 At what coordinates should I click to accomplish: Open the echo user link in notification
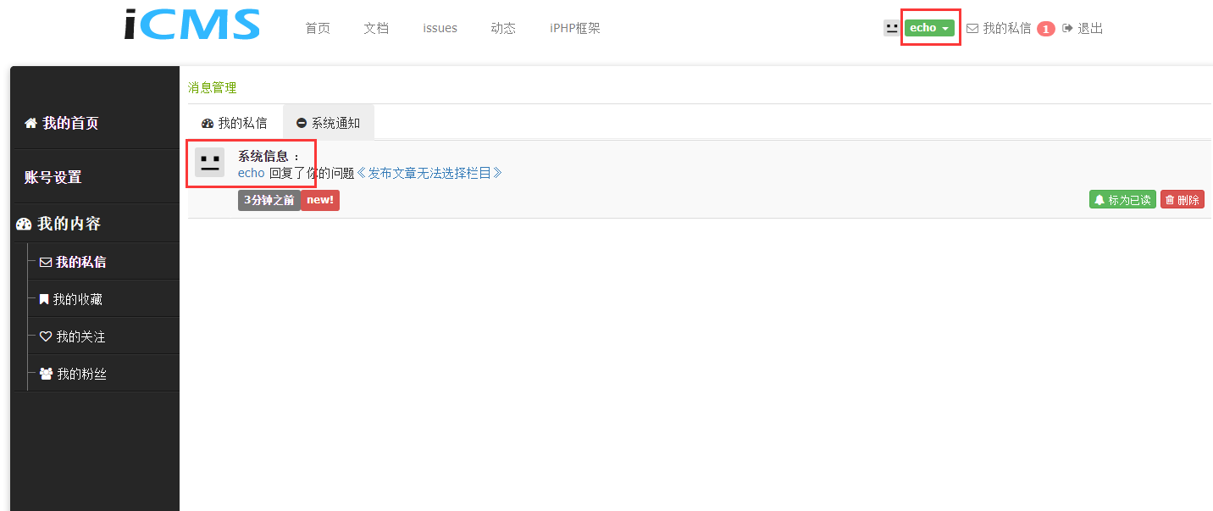pos(252,173)
